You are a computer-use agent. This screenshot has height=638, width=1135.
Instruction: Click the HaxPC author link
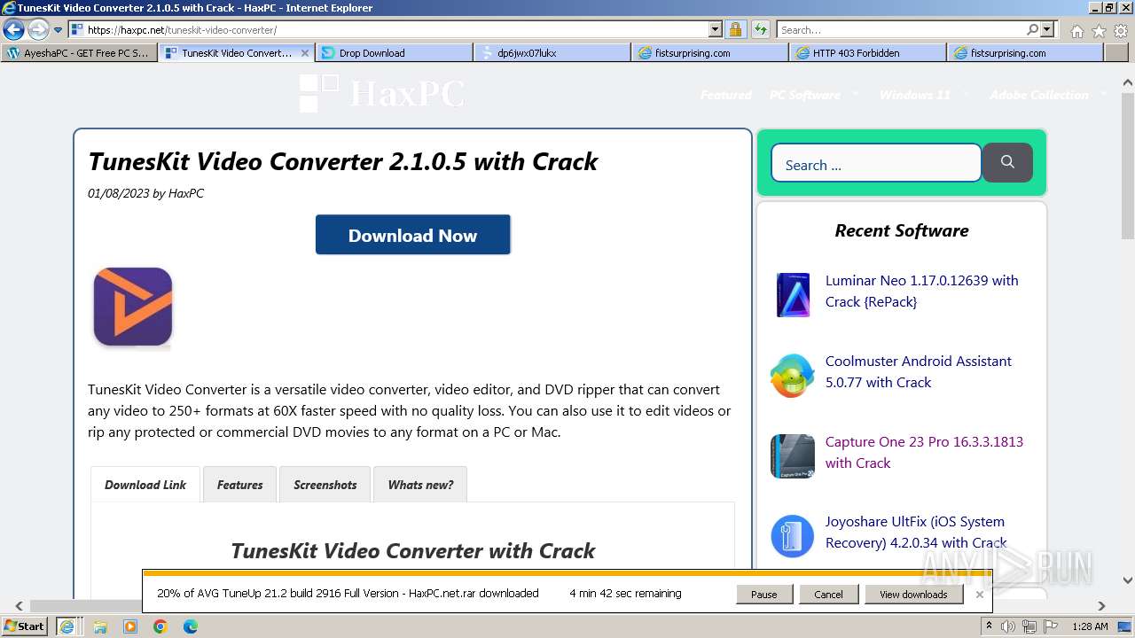tap(186, 193)
